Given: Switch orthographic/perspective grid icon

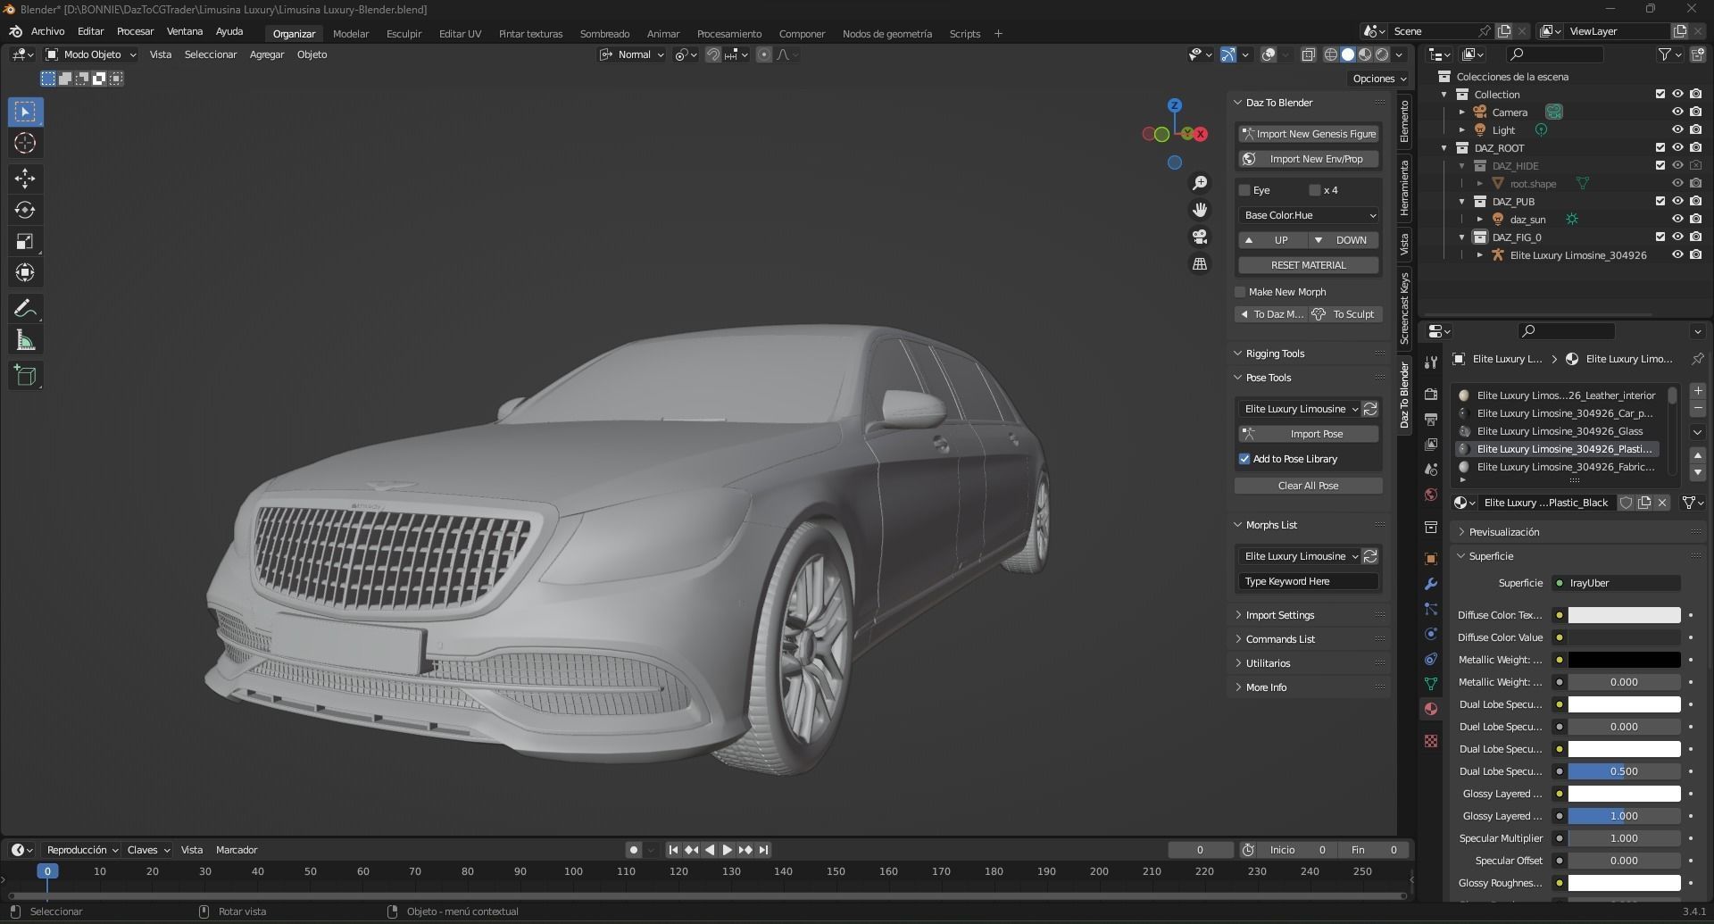Looking at the screenshot, I should point(1200,264).
